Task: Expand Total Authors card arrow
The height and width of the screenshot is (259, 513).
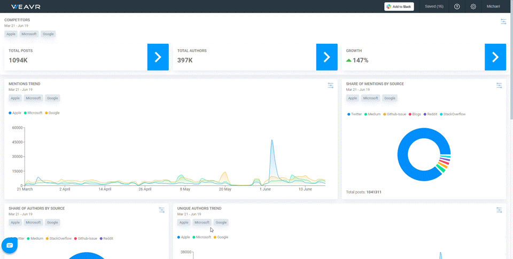Action: (x=327, y=57)
